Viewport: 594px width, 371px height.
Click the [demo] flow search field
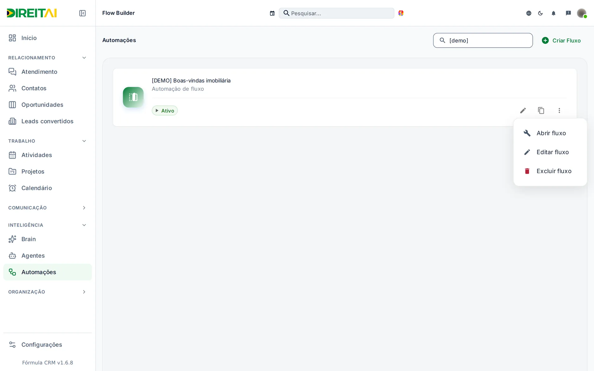click(483, 41)
